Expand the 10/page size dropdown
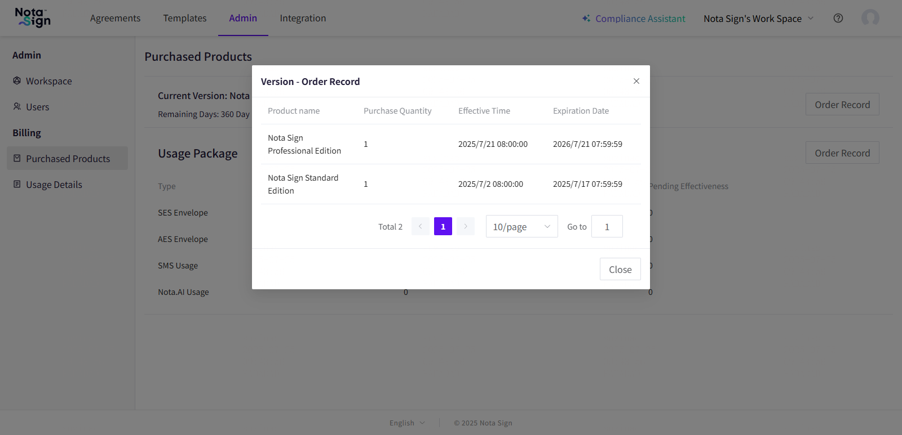 pyautogui.click(x=521, y=226)
